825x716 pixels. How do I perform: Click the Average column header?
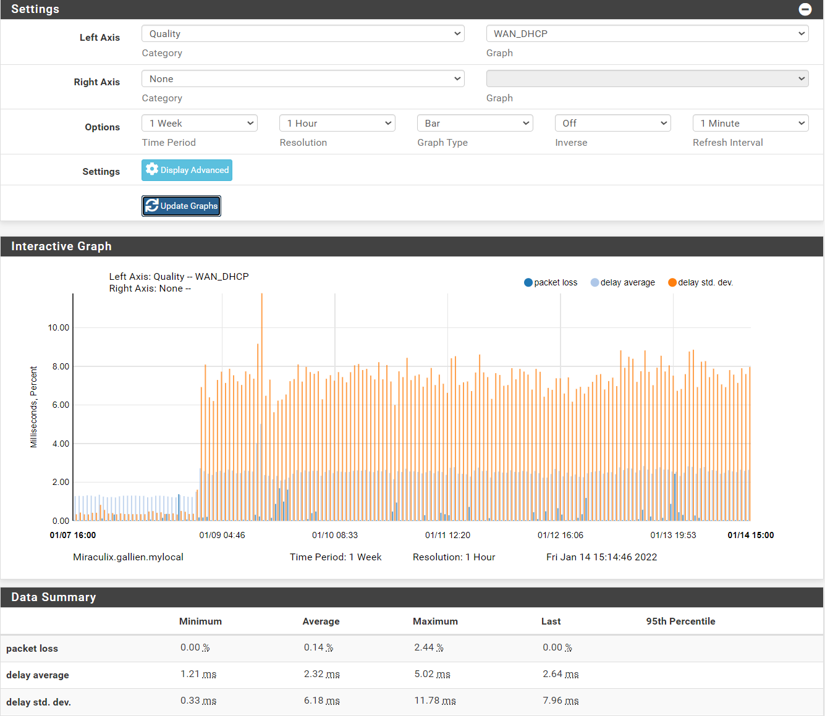pyautogui.click(x=321, y=621)
